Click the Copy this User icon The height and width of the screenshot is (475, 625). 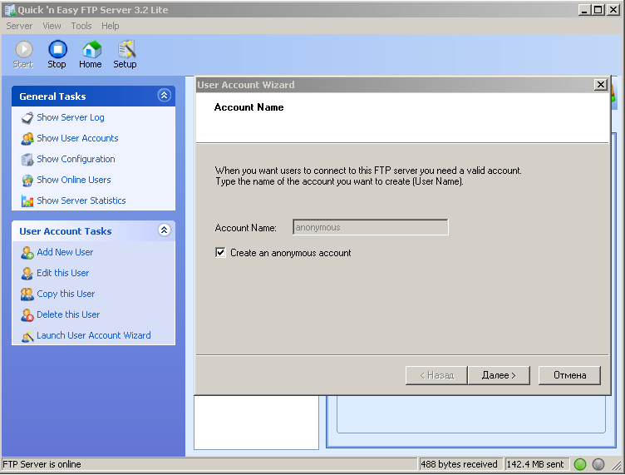27,294
